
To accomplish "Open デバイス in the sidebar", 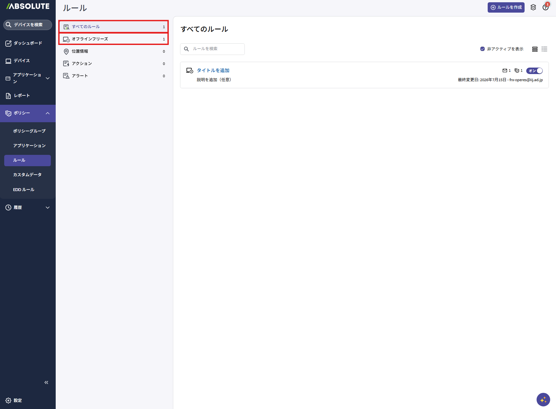I will point(28,61).
